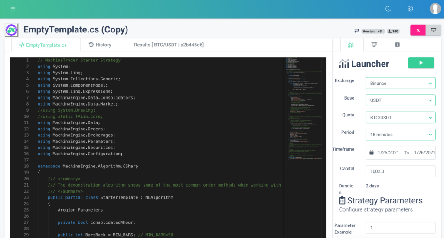The width and height of the screenshot is (444, 238).
Task: Click the history clock icon
Action: [91, 45]
